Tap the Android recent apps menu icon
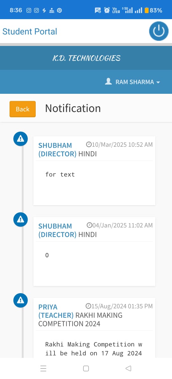172x379 pixels. (x=43, y=368)
